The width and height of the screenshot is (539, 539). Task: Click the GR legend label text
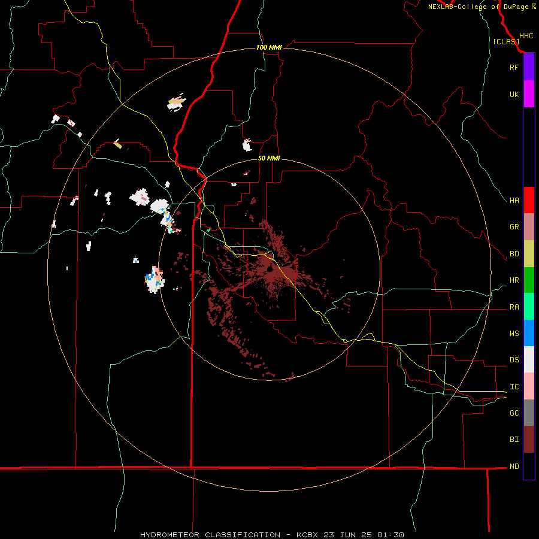(x=514, y=226)
